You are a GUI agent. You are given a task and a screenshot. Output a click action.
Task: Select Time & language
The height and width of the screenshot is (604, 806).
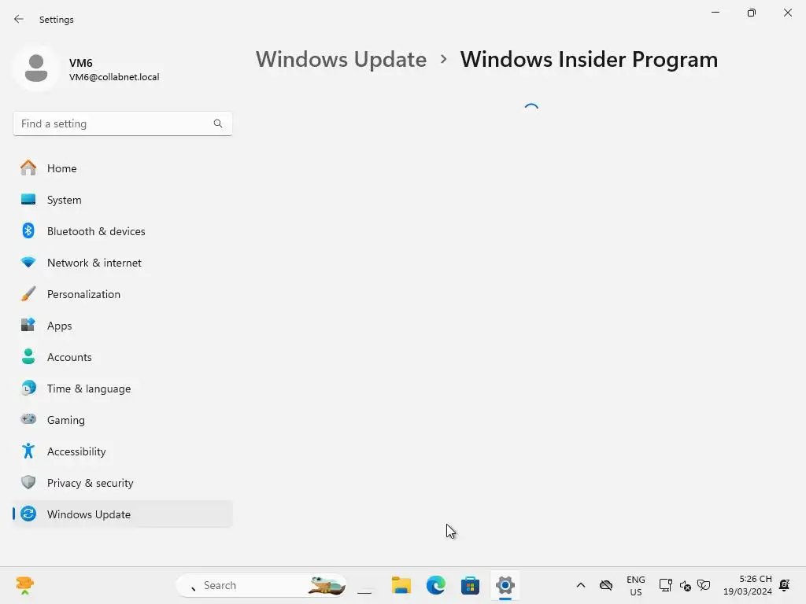[x=122, y=389]
